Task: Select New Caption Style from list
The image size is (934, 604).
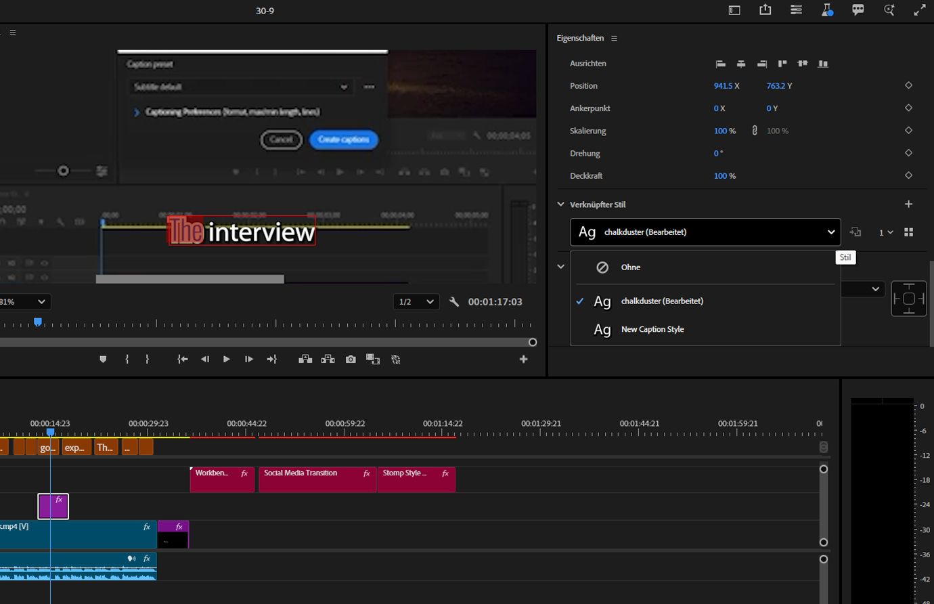Action: (652, 330)
